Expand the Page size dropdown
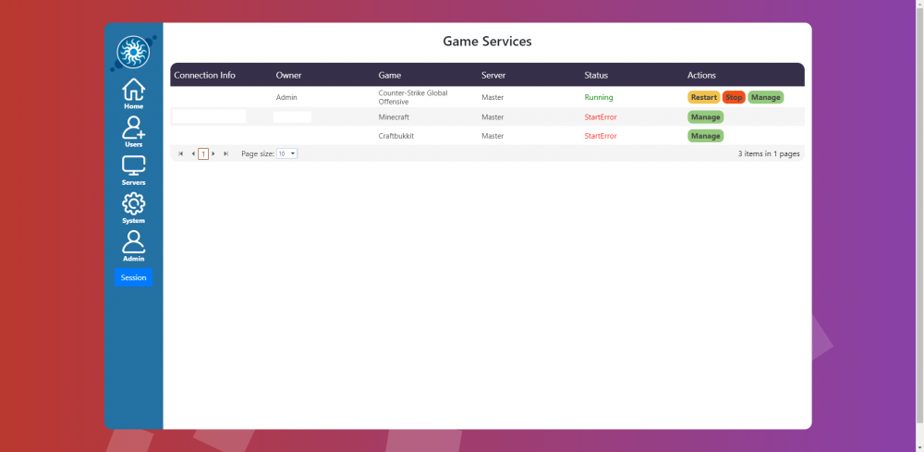The height and width of the screenshot is (452, 924). (287, 153)
